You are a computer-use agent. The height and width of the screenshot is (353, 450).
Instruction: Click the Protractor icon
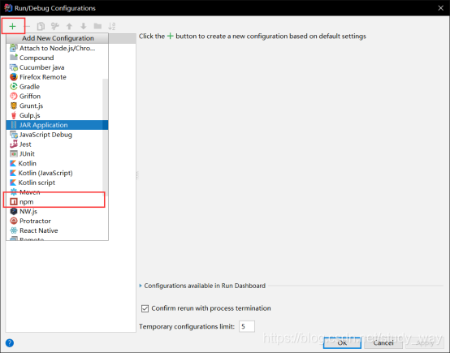14,221
